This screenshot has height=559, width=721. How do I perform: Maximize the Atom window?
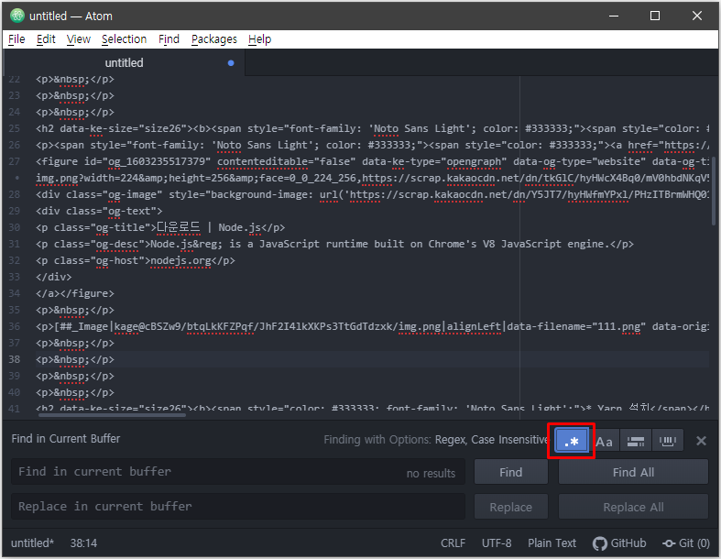click(655, 16)
